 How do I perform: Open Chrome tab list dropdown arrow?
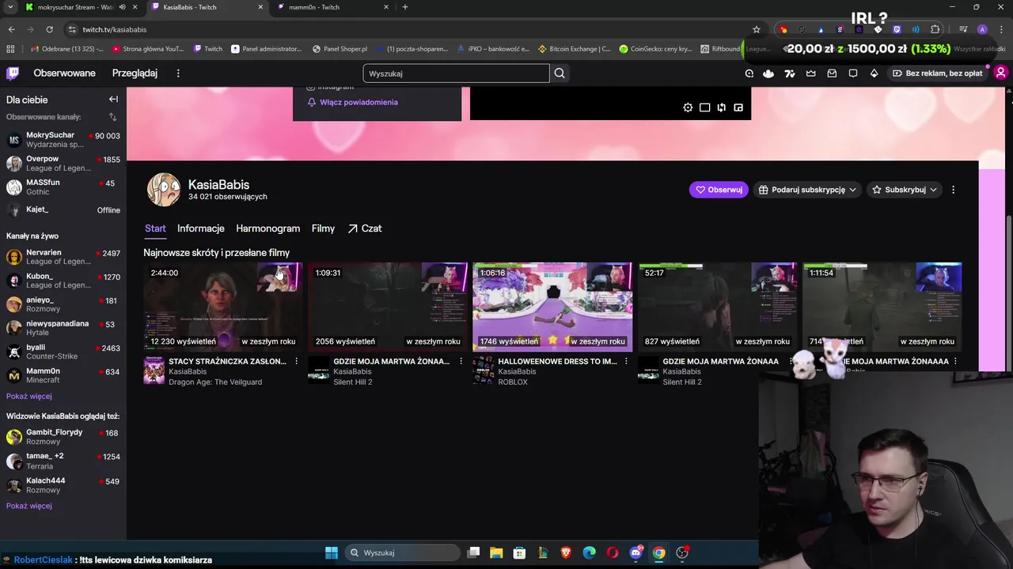click(10, 7)
